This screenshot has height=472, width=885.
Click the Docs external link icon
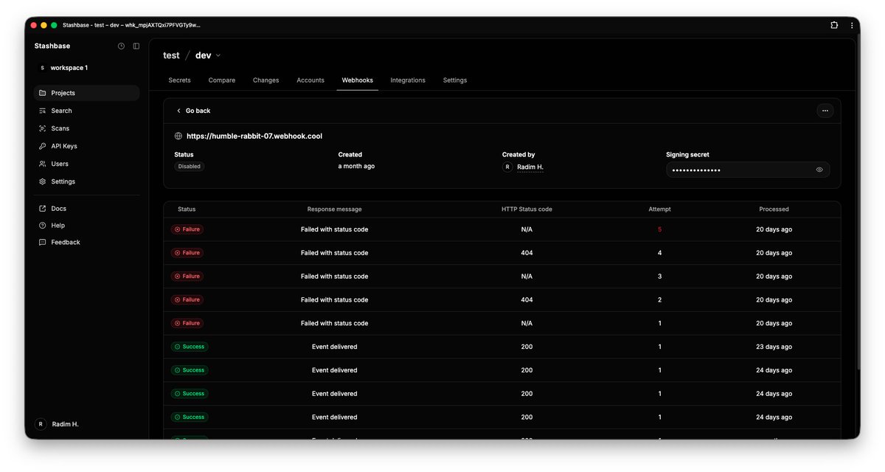tap(43, 209)
